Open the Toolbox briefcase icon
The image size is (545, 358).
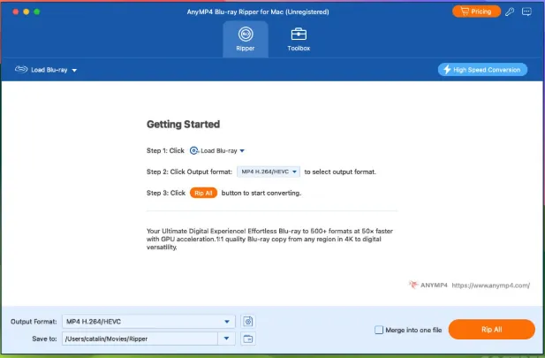[299, 34]
